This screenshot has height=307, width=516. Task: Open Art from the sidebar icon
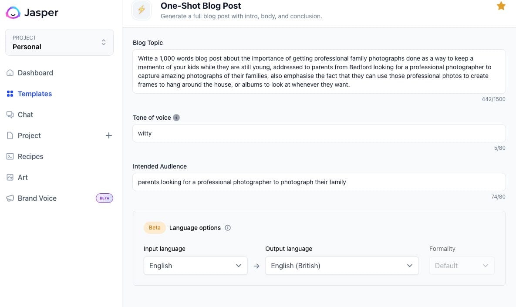10,177
